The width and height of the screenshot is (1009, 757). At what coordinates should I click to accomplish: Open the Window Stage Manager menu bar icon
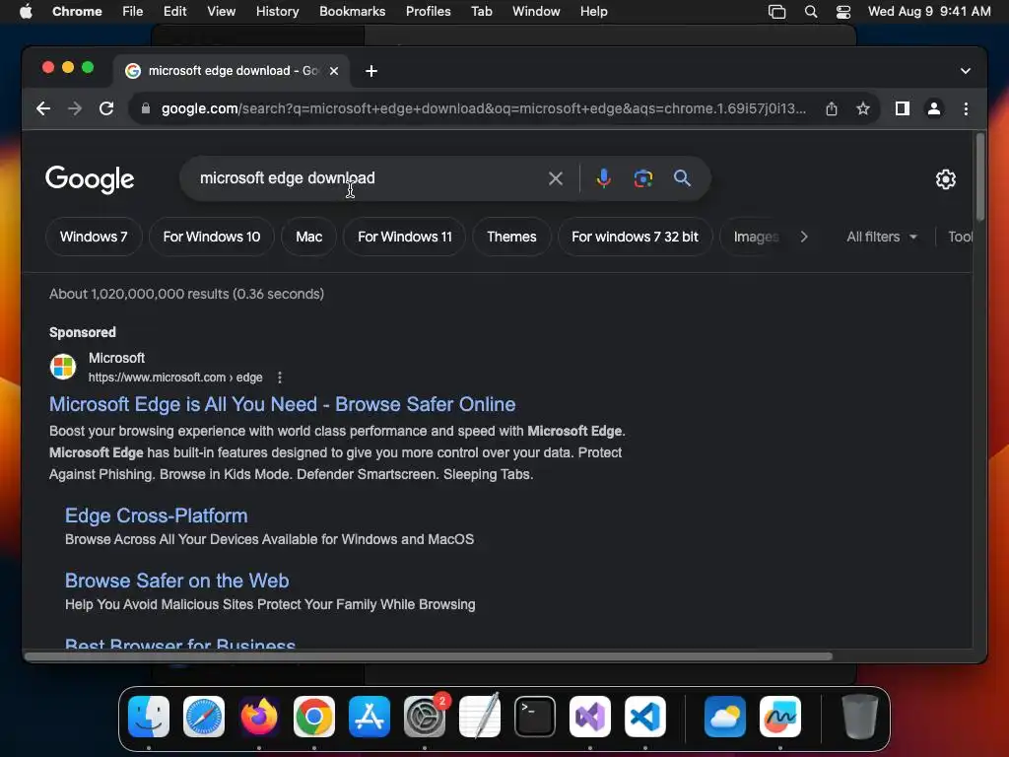point(776,12)
